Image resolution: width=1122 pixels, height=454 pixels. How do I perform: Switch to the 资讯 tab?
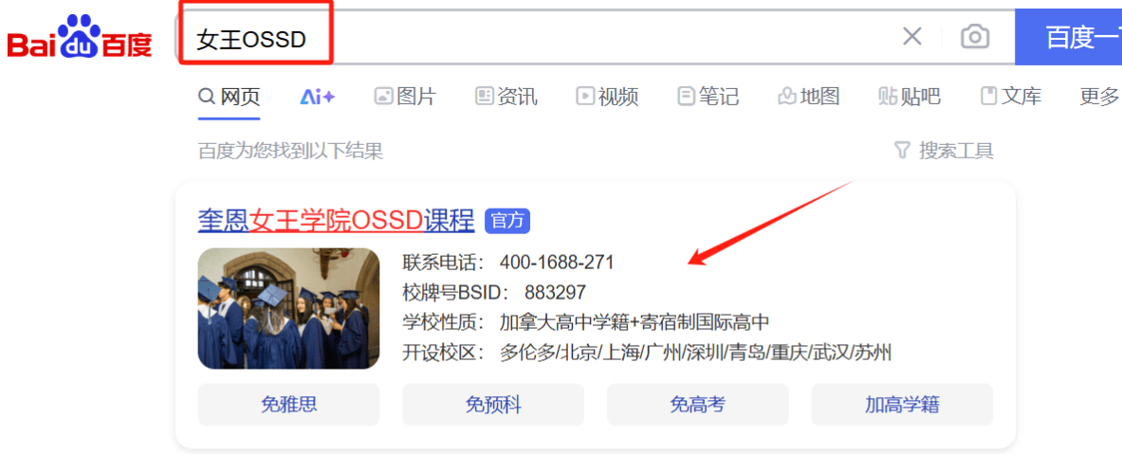(506, 97)
